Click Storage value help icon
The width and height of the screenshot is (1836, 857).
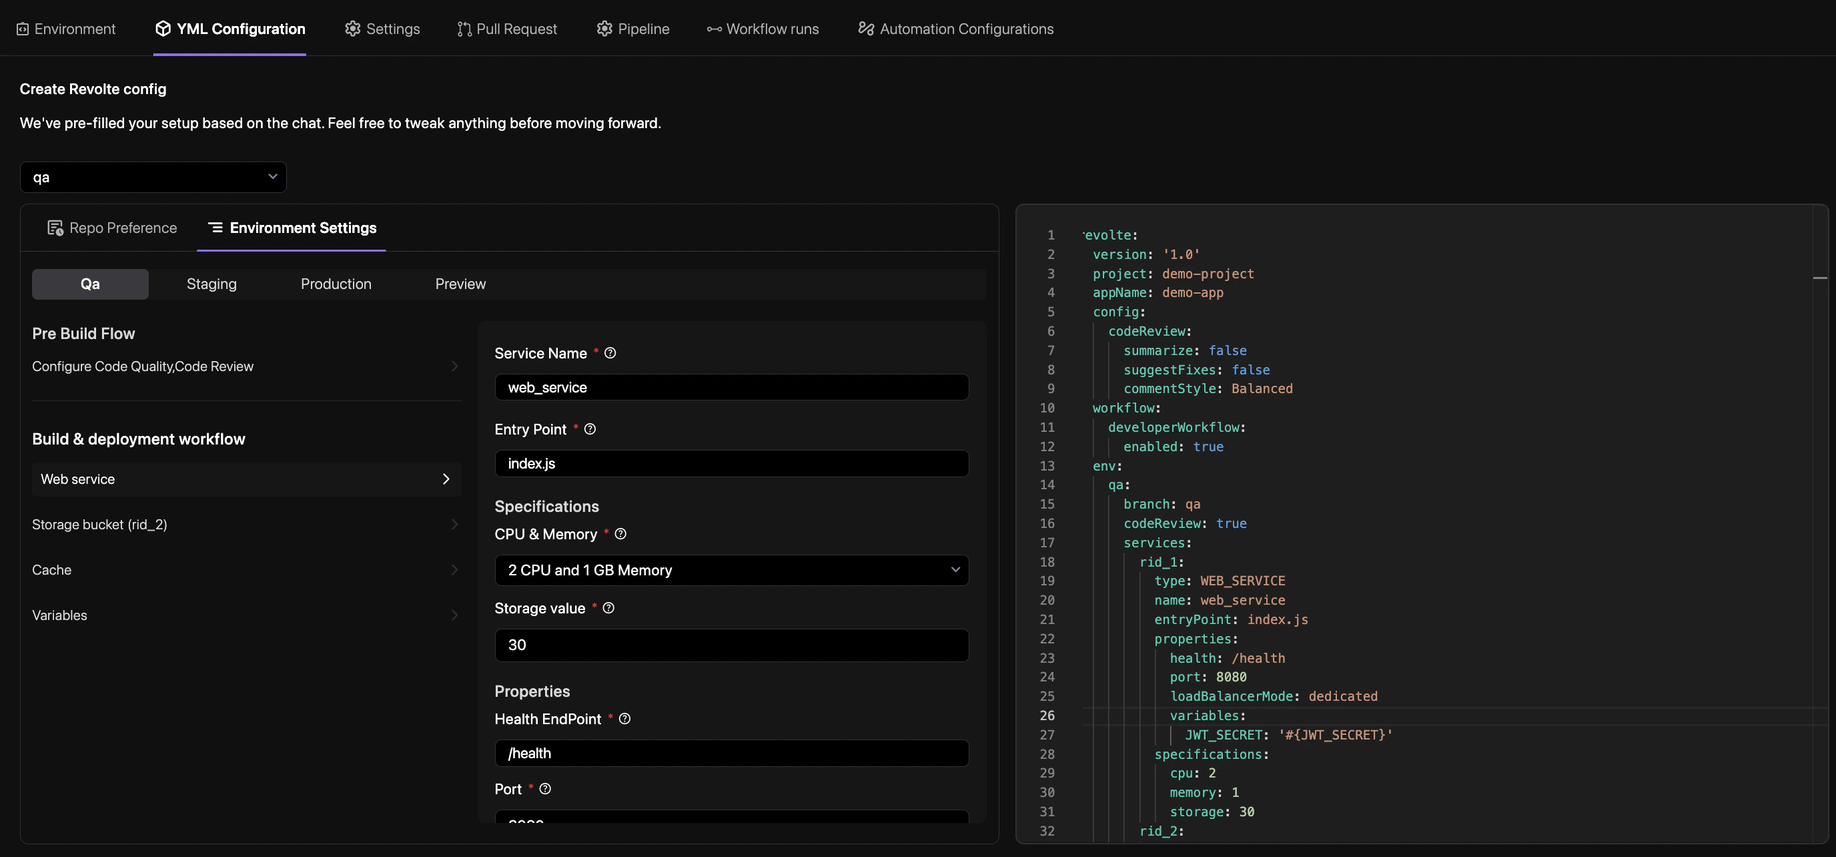608,608
